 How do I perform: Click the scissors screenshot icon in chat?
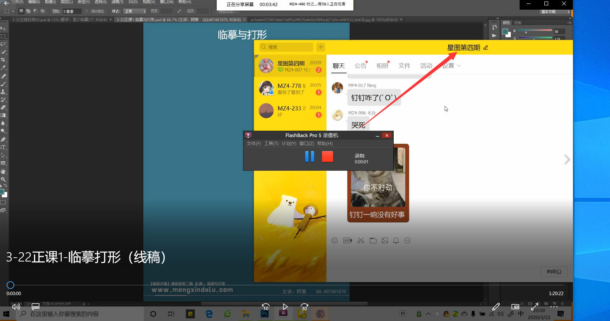click(x=361, y=241)
